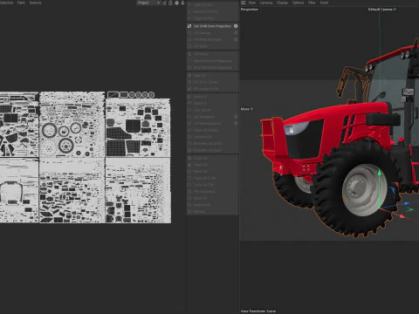Click the Move label in viewport
This screenshot has width=419, height=314.
[x=244, y=109]
